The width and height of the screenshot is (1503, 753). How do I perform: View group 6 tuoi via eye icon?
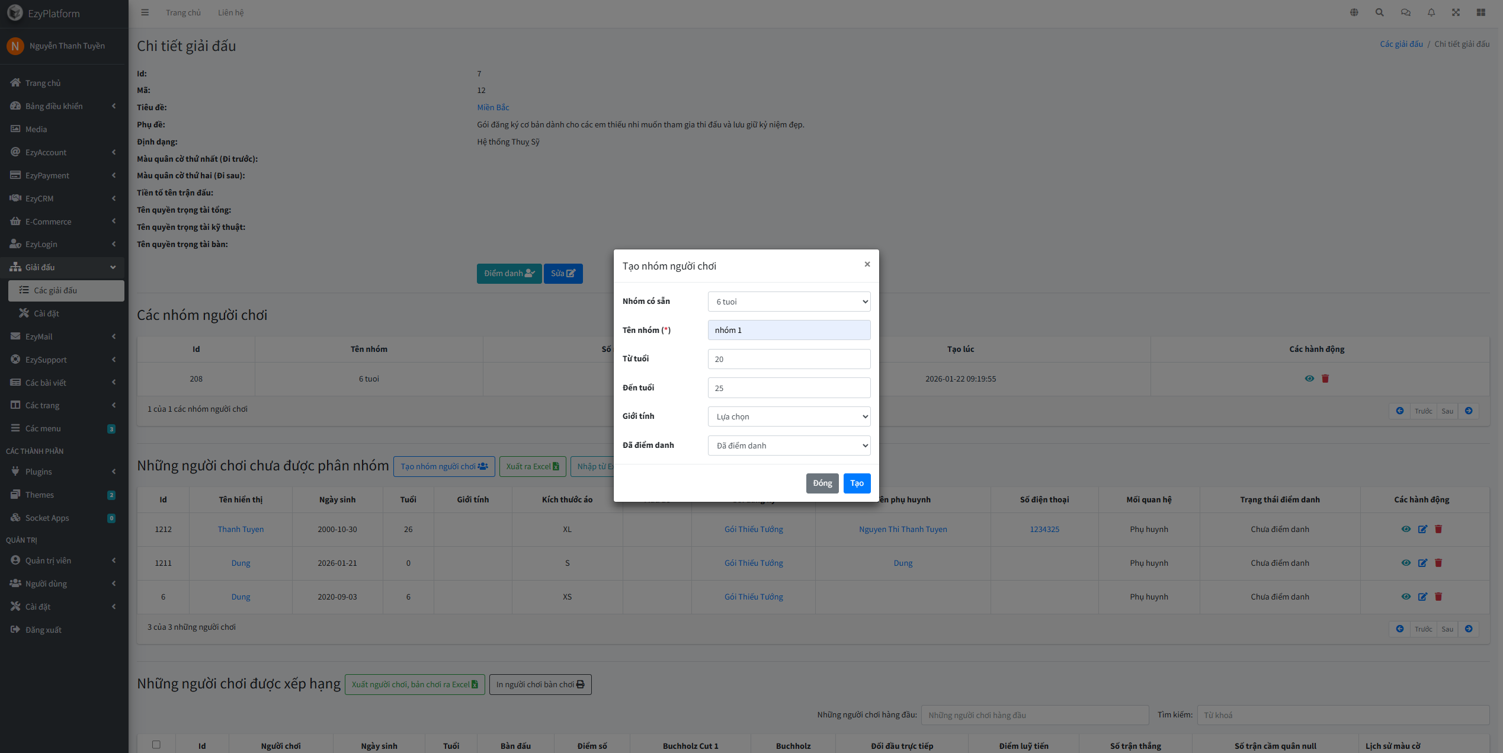click(1309, 379)
